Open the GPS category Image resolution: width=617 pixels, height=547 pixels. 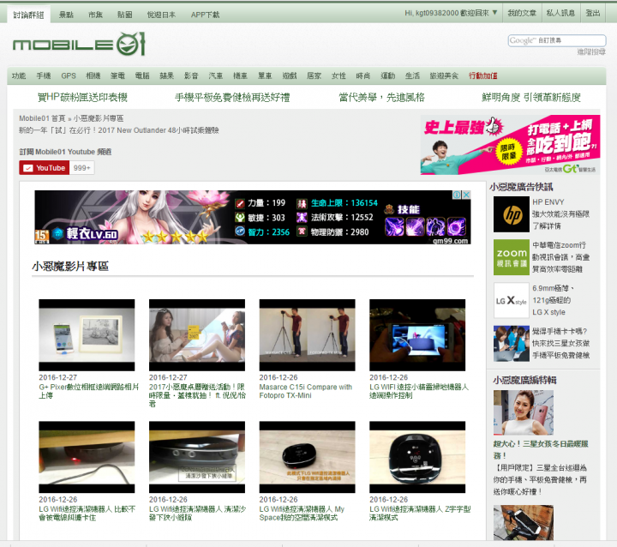69,75
